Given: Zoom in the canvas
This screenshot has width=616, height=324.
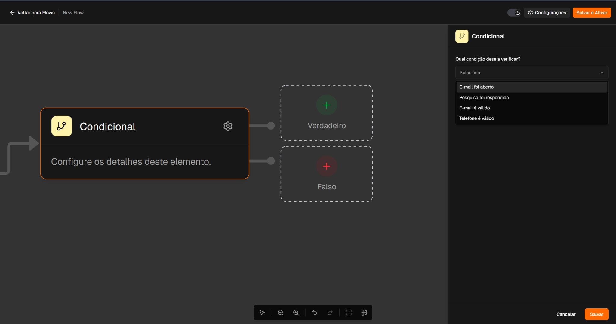Looking at the screenshot, I should tap(296, 313).
